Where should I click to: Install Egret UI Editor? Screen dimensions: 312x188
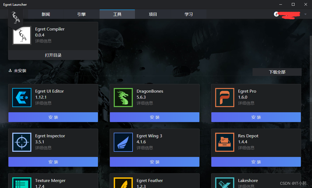tap(53, 117)
